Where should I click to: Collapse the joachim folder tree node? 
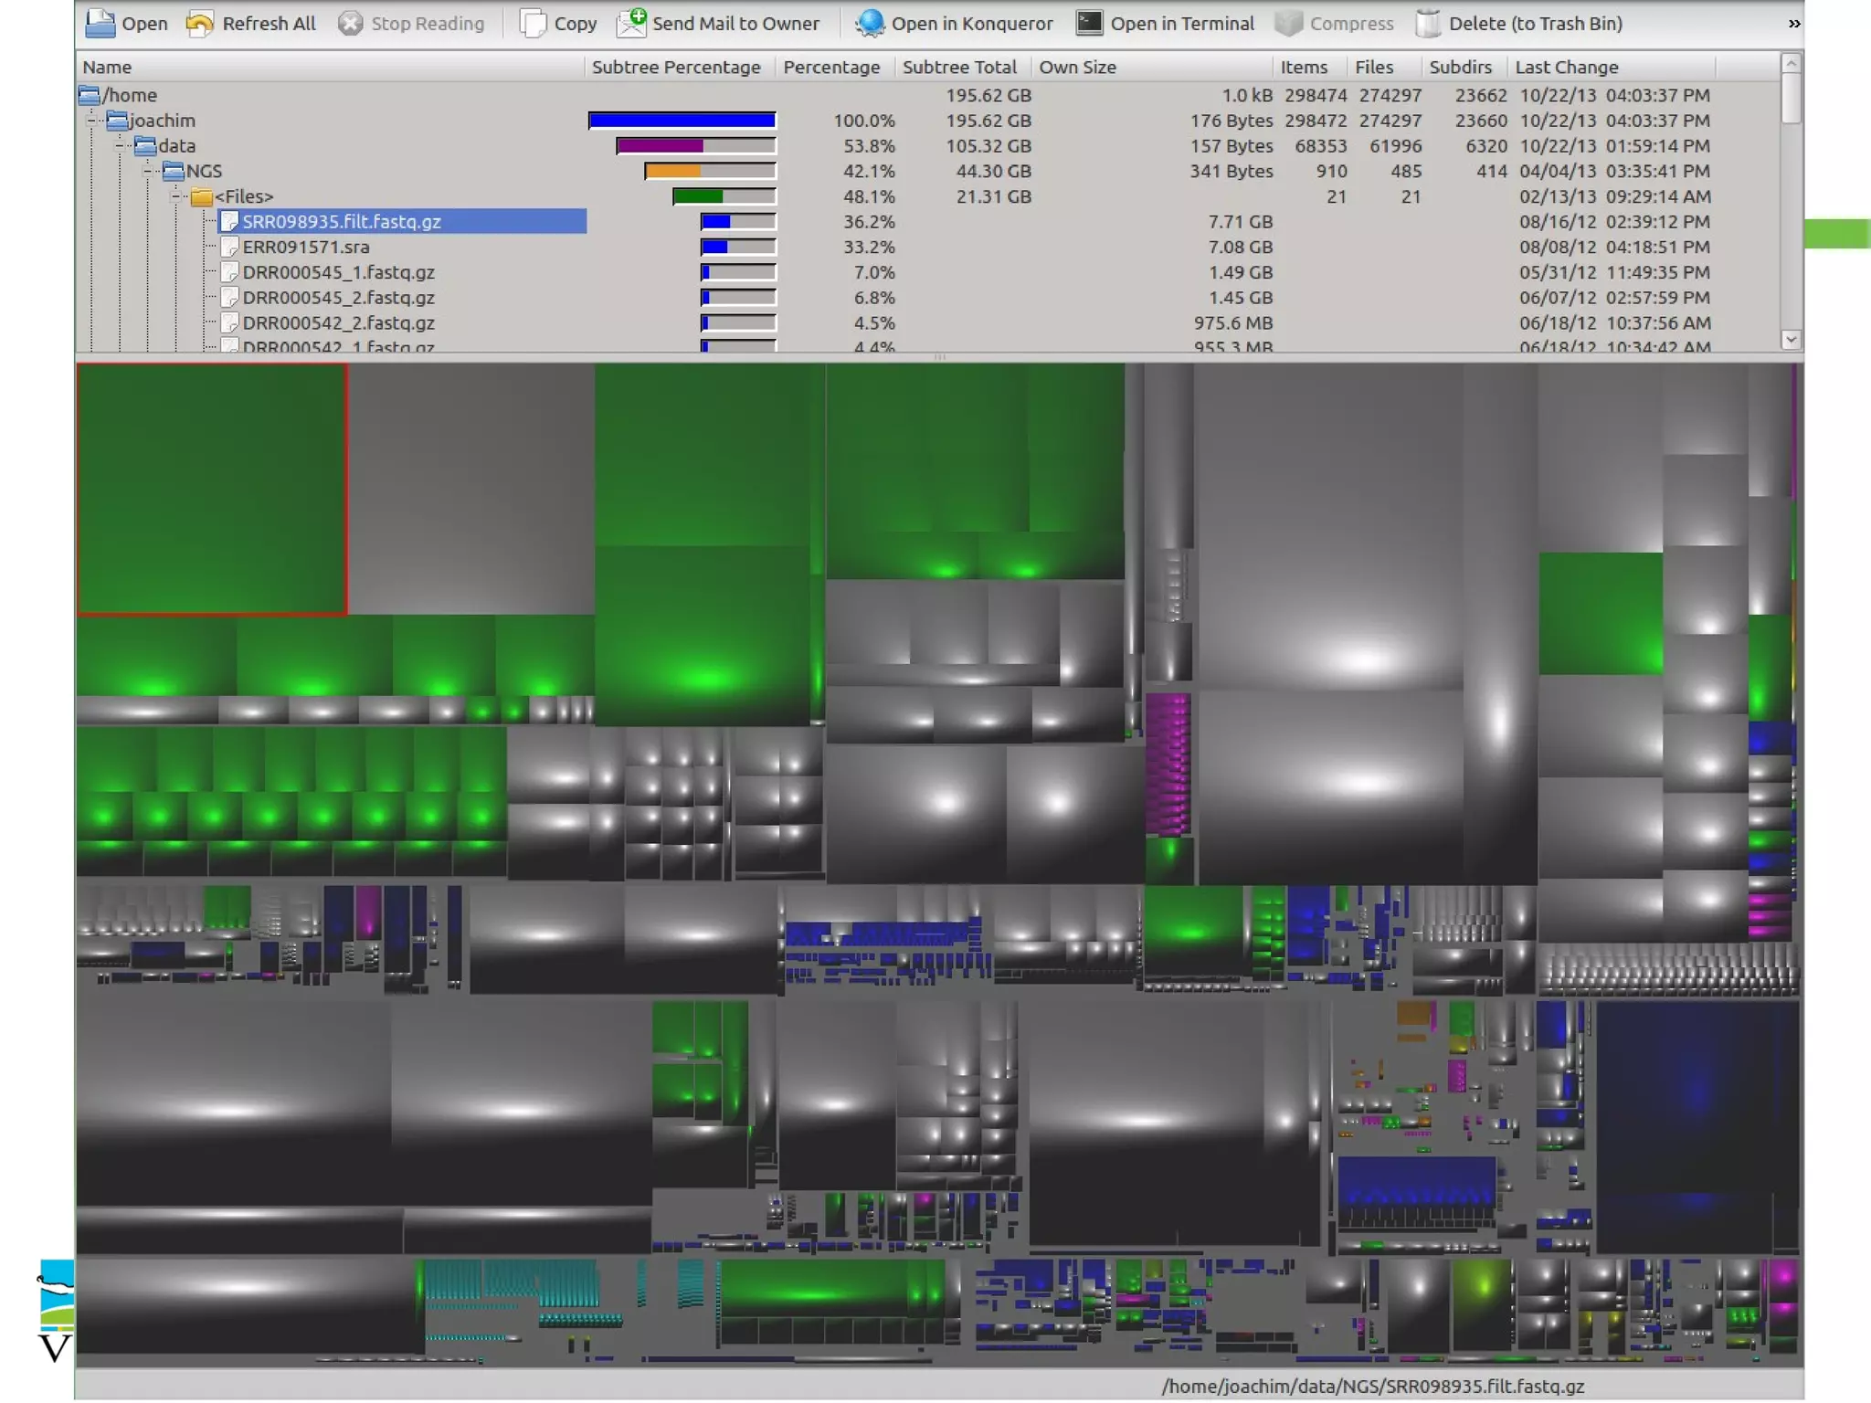pos(92,121)
